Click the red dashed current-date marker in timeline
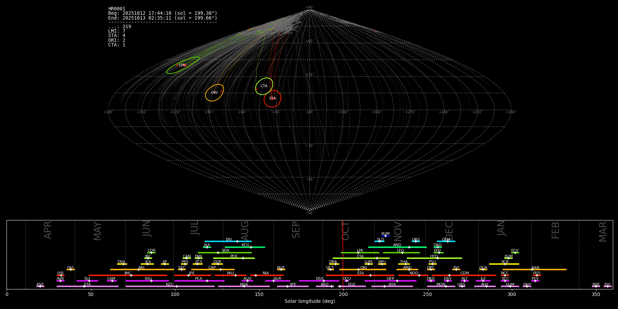 click(x=342, y=254)
